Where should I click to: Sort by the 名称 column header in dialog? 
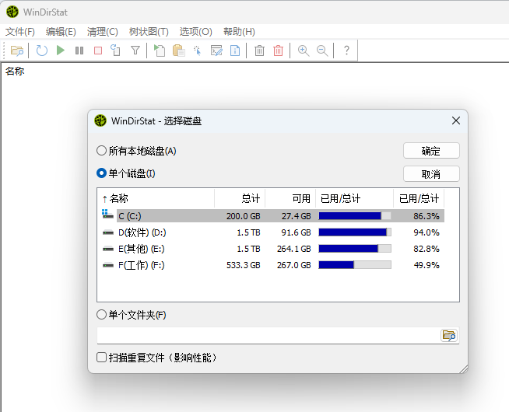click(156, 198)
